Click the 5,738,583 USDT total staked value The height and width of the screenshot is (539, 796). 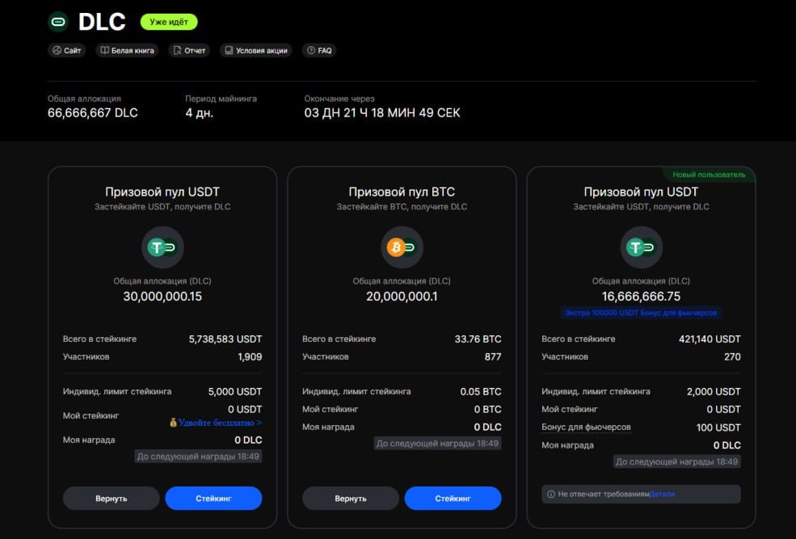tap(225, 339)
